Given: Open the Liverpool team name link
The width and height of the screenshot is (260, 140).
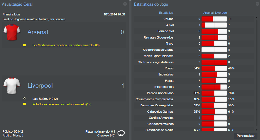Looking at the screenshot, I should point(40,86).
